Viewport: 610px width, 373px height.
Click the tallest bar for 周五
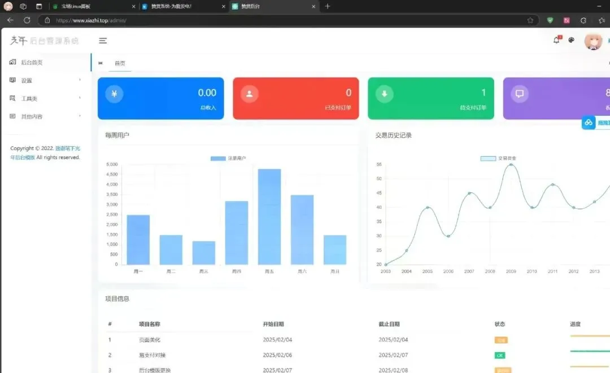pos(269,217)
